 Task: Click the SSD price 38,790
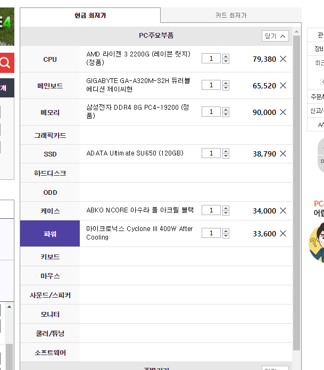pyautogui.click(x=264, y=154)
